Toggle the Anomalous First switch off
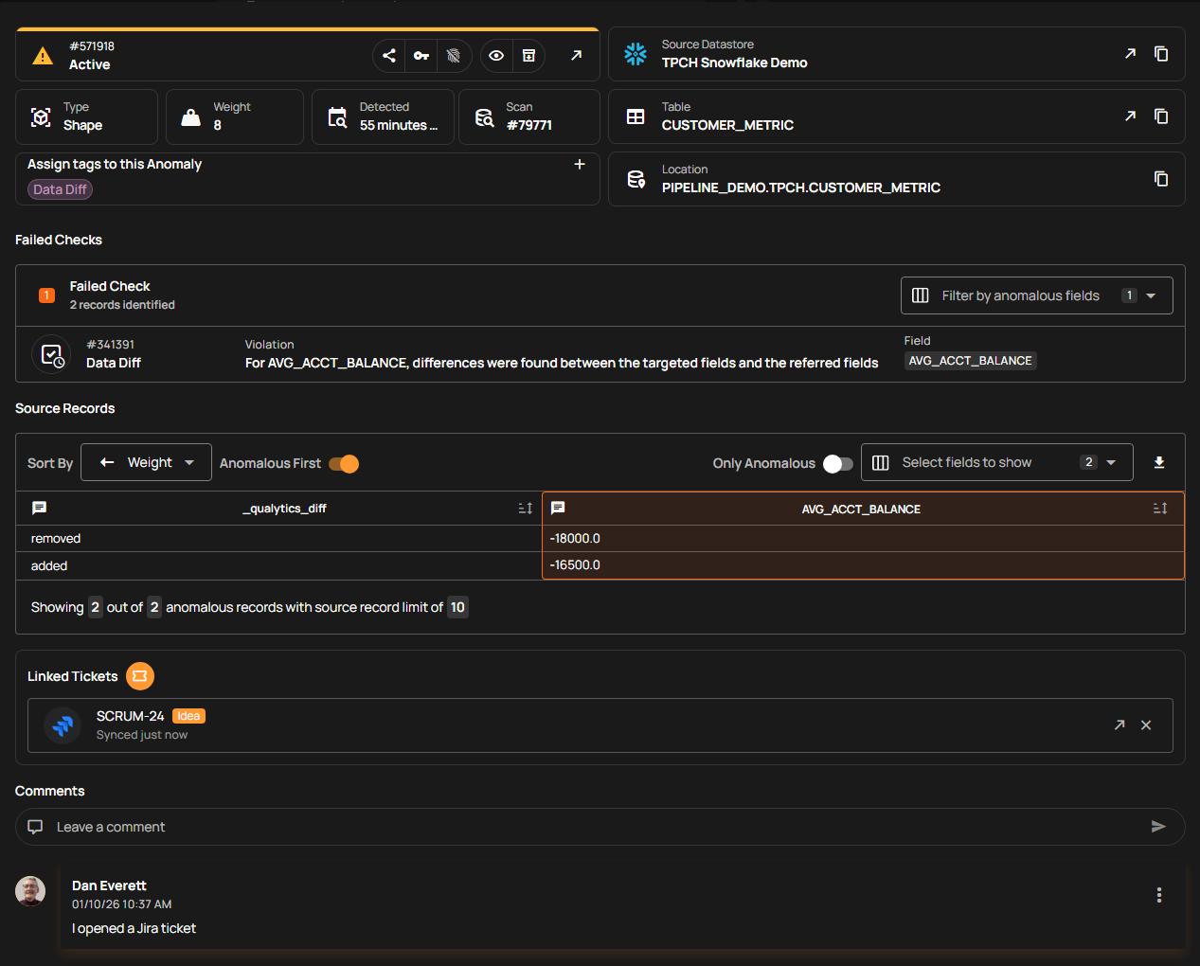The width and height of the screenshot is (1200, 966). [343, 463]
